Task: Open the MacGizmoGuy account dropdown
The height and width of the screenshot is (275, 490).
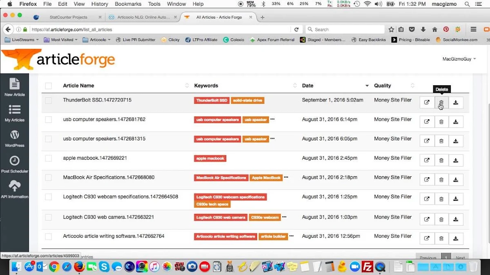Action: [459, 59]
